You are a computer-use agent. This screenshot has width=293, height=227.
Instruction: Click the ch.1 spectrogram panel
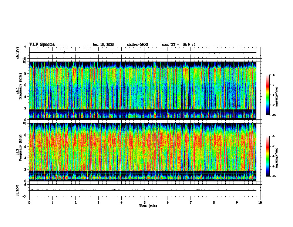tap(143, 91)
